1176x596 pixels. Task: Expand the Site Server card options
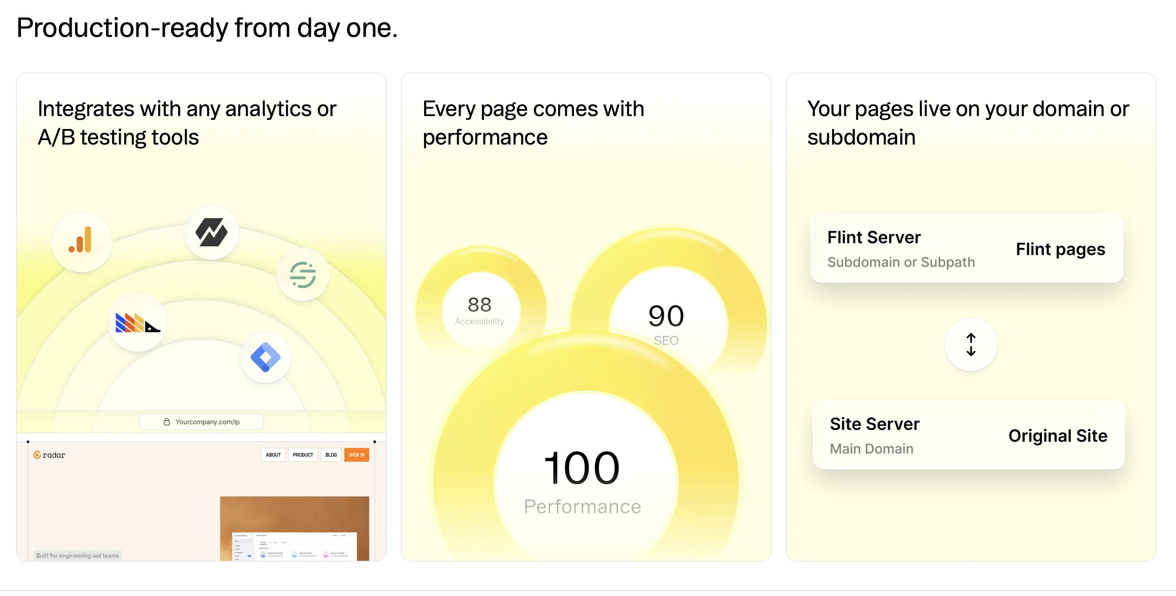click(x=875, y=423)
